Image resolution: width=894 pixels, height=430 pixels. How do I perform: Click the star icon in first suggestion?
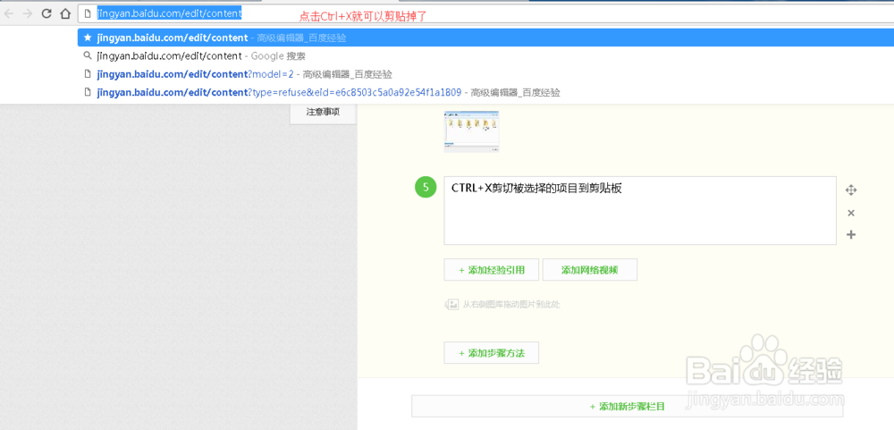pyautogui.click(x=88, y=38)
